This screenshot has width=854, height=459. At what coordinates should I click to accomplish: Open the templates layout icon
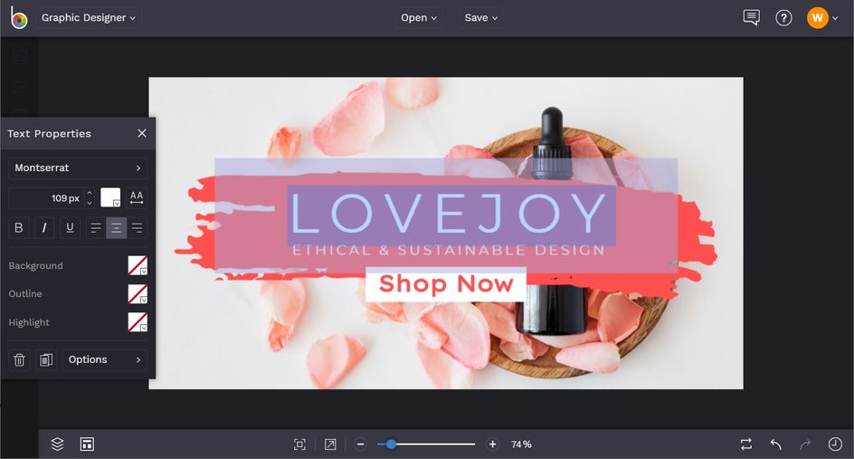point(87,445)
